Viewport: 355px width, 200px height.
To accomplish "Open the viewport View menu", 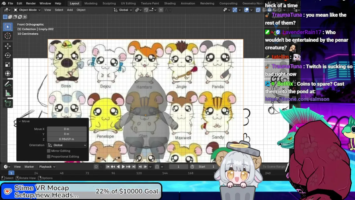I will click(47, 10).
